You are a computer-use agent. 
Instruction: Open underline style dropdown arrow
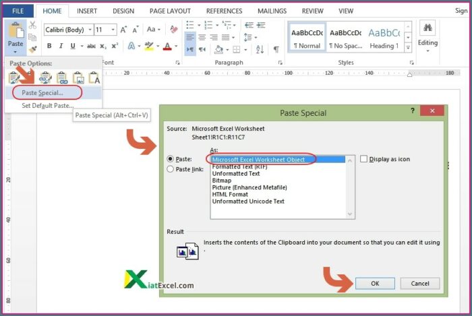point(82,46)
